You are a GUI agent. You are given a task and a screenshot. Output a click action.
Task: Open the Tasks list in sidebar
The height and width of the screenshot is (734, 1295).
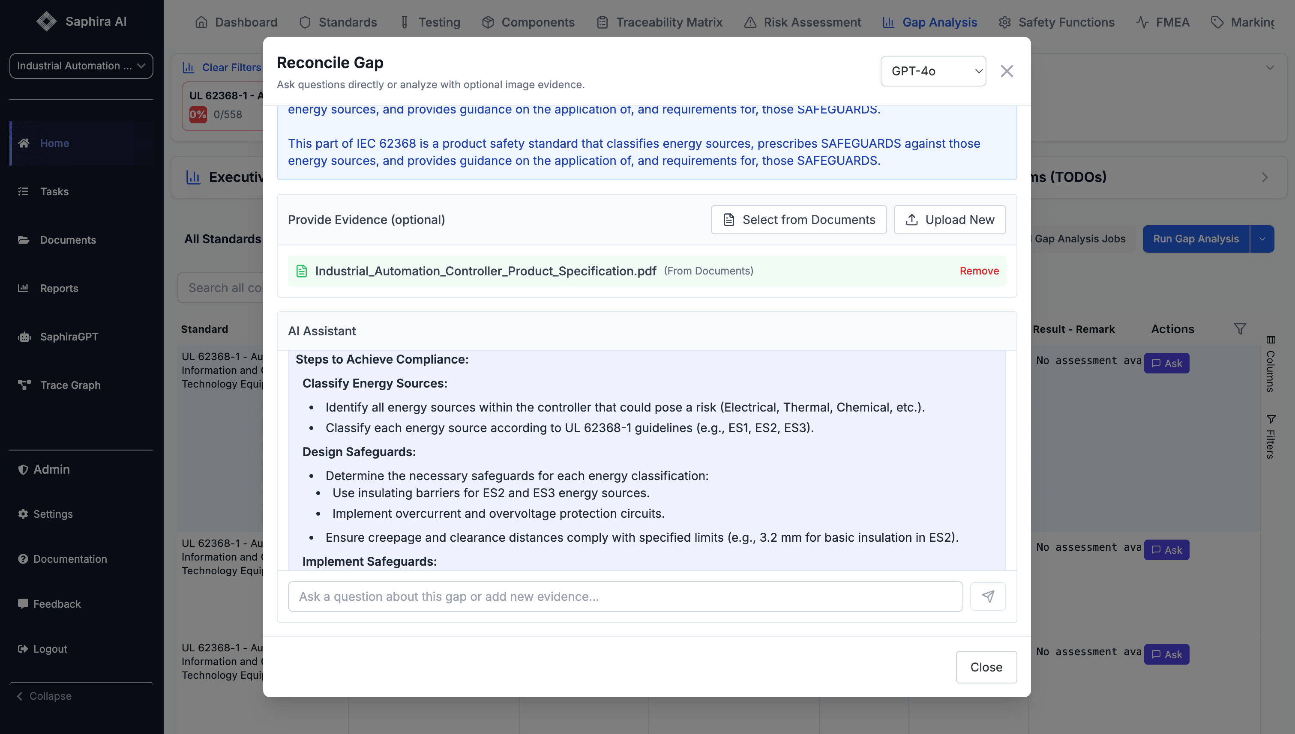coord(54,191)
